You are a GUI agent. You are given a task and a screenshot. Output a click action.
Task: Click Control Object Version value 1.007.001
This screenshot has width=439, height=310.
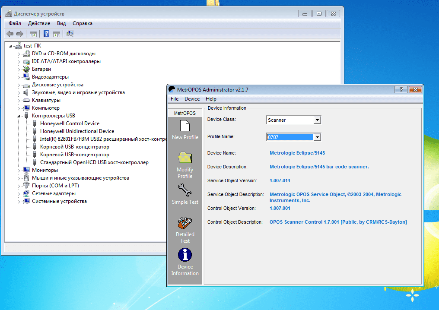click(280, 208)
